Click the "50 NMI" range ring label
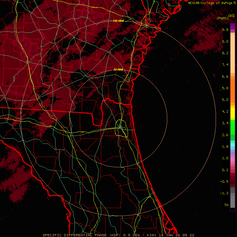The height and width of the screenshot is (237, 237). [118, 70]
